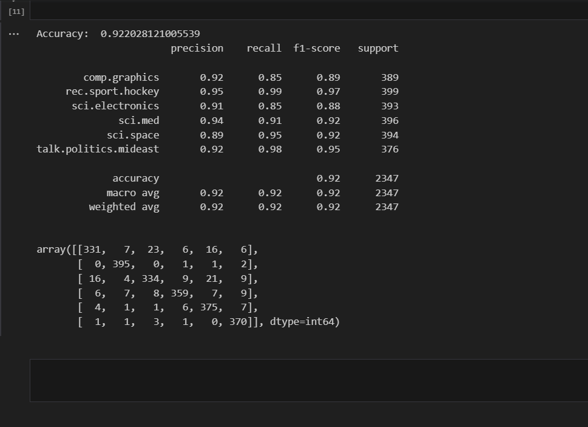Click the talk.politics.mideast row label
This screenshot has width=588, height=427.
click(x=98, y=149)
